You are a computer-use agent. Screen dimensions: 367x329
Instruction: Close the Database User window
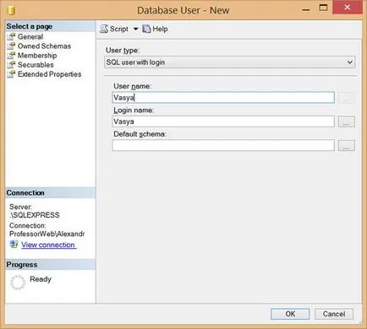348,8
